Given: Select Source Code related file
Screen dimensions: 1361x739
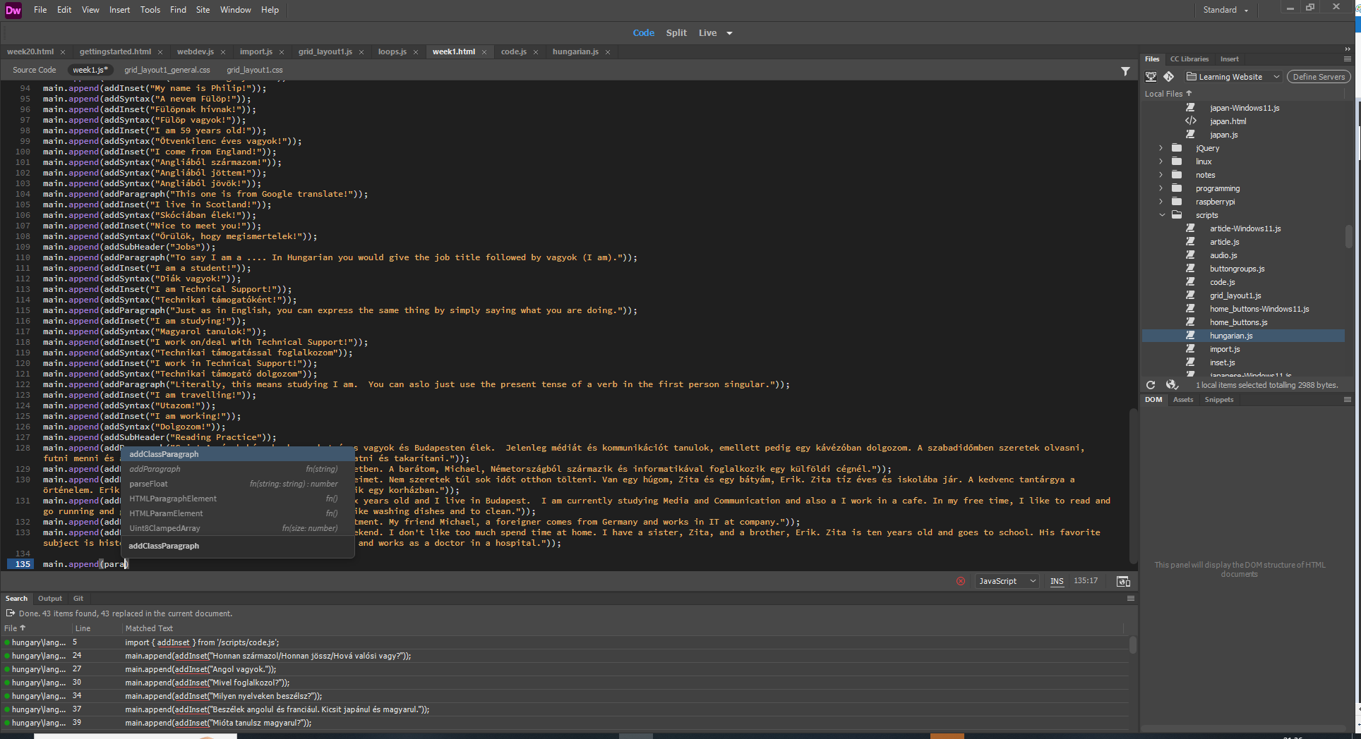Looking at the screenshot, I should (x=34, y=71).
